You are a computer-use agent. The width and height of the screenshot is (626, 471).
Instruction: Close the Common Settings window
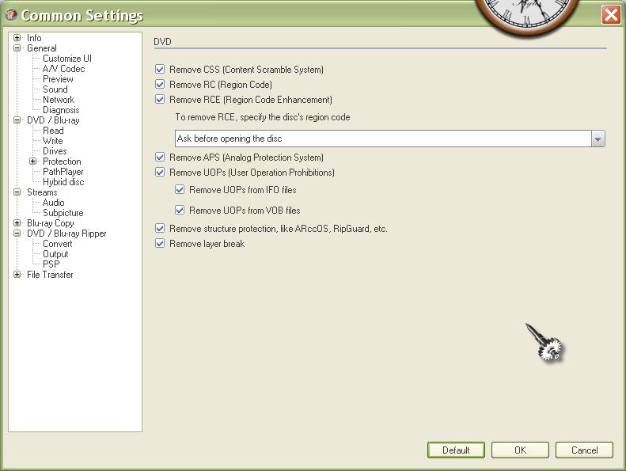(x=610, y=15)
